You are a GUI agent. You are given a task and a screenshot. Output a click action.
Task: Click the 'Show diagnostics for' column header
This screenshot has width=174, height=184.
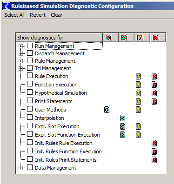click(x=59, y=38)
